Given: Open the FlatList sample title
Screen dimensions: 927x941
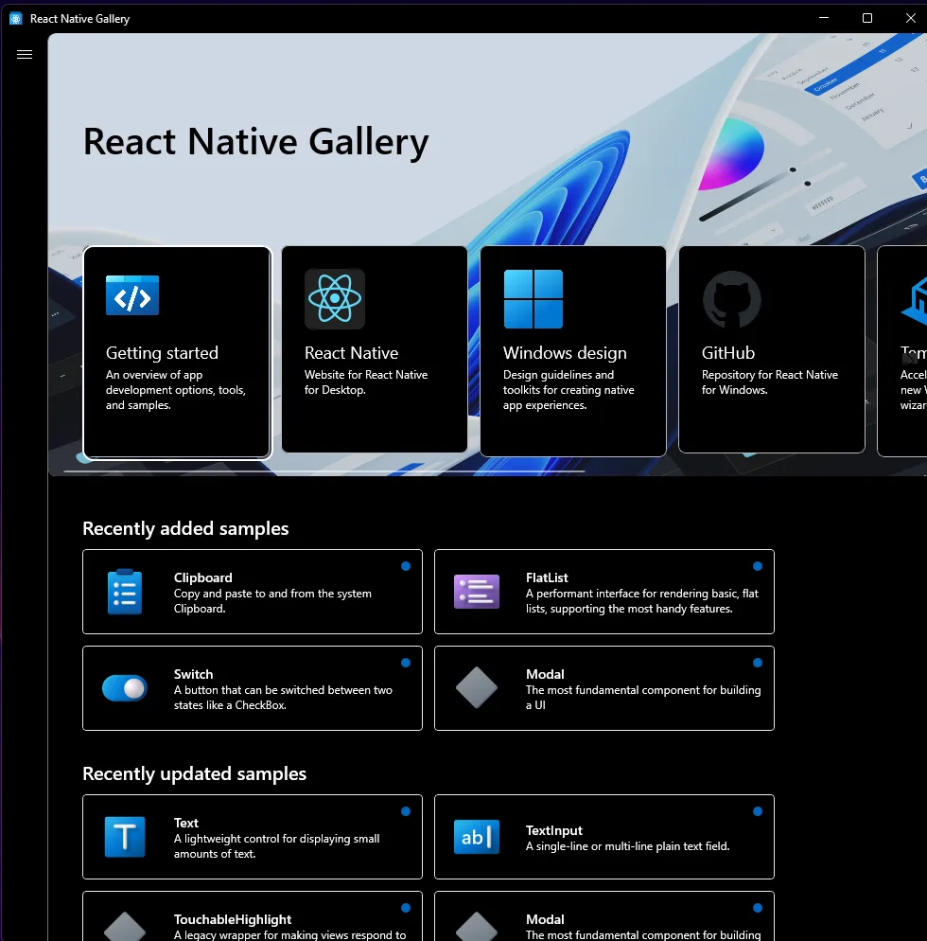Looking at the screenshot, I should click(x=547, y=577).
